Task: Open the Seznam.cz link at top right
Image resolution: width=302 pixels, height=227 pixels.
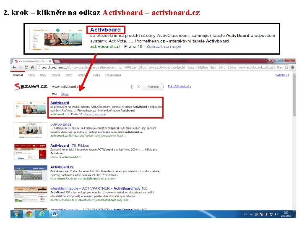Action: pos(282,75)
